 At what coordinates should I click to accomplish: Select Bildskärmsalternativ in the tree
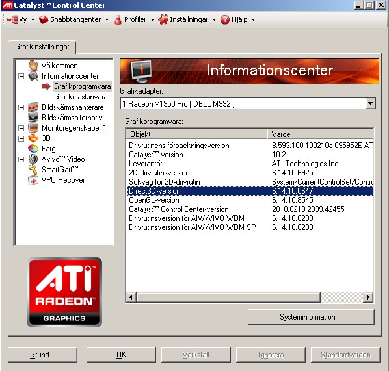[x=72, y=117]
